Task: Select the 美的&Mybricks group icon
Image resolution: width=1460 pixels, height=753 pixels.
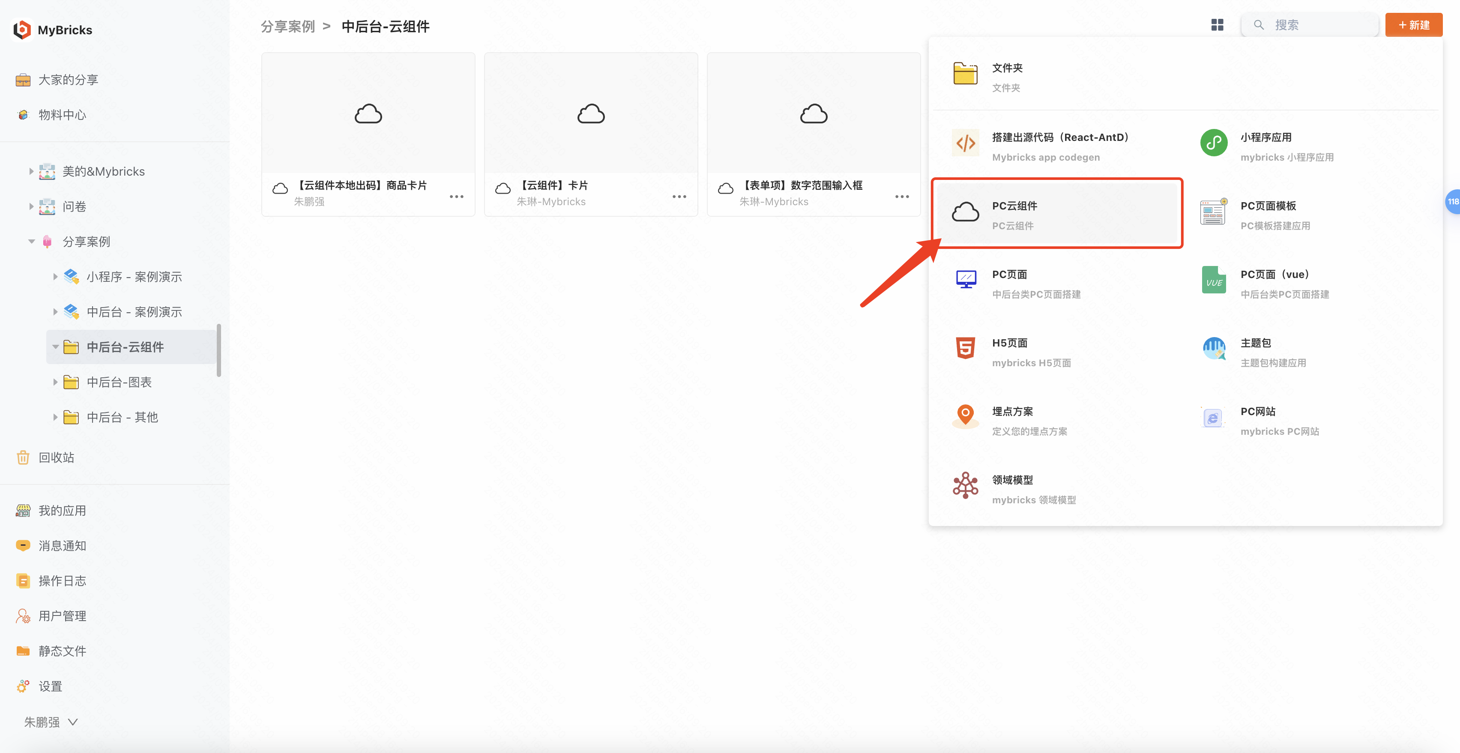Action: (47, 171)
